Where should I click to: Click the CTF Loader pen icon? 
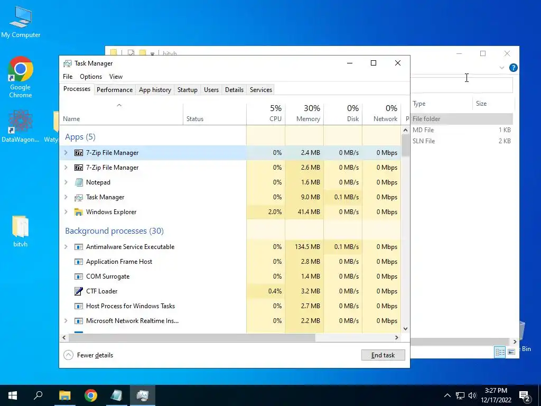click(79, 291)
